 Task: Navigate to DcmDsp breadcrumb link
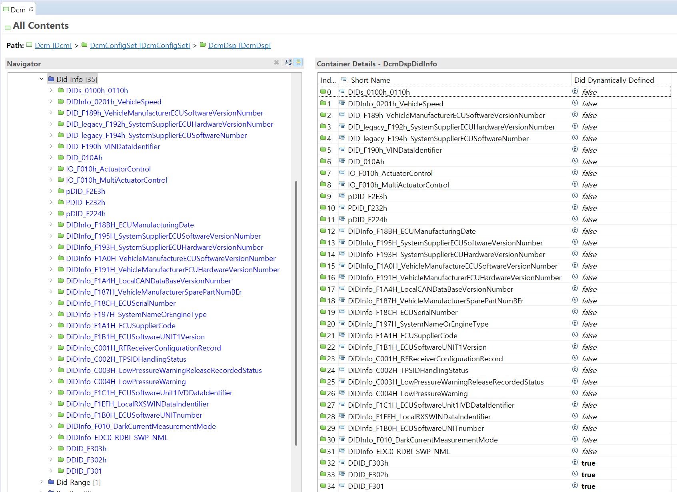pyautogui.click(x=240, y=46)
